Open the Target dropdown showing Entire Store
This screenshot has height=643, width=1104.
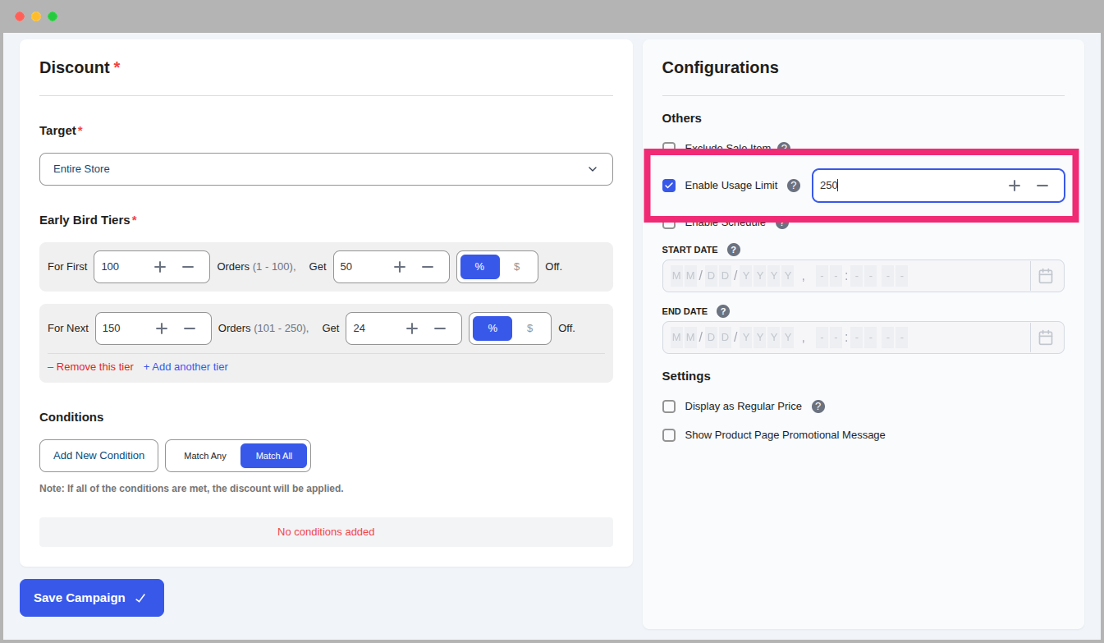326,169
